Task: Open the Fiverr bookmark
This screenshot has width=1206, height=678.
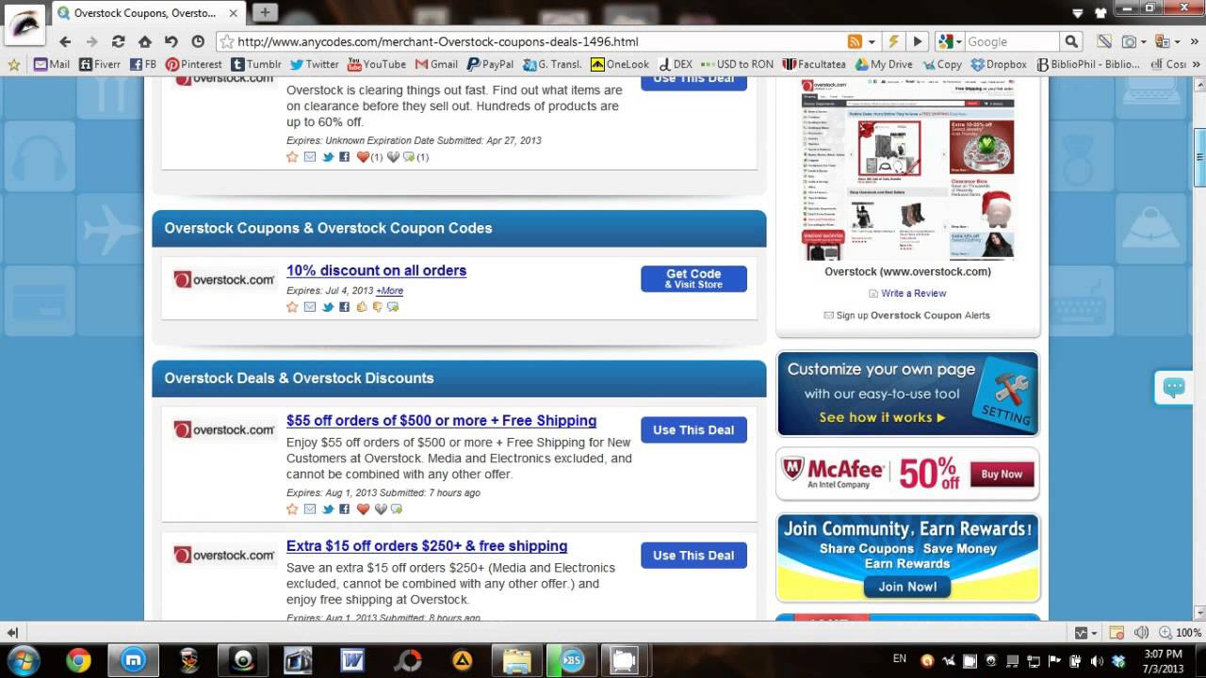Action: click(99, 65)
